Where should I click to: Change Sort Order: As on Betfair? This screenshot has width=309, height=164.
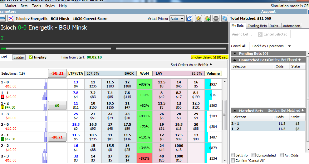pos(191,65)
